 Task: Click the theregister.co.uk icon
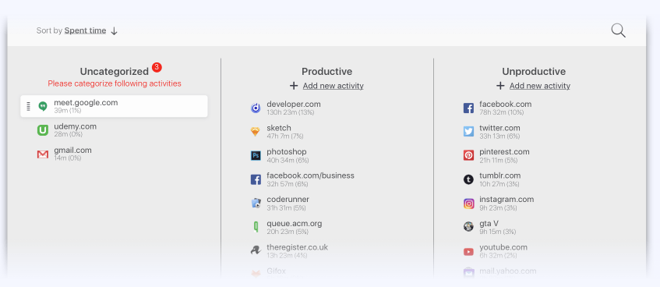pyautogui.click(x=256, y=251)
